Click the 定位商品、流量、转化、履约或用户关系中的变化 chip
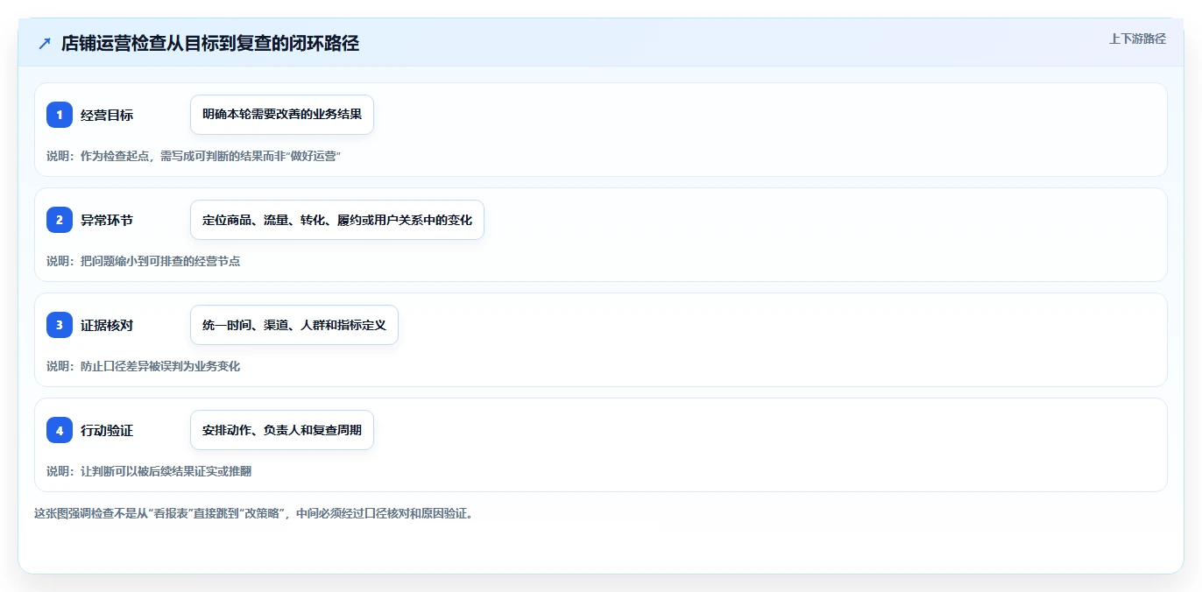This screenshot has width=1202, height=592. (x=337, y=220)
